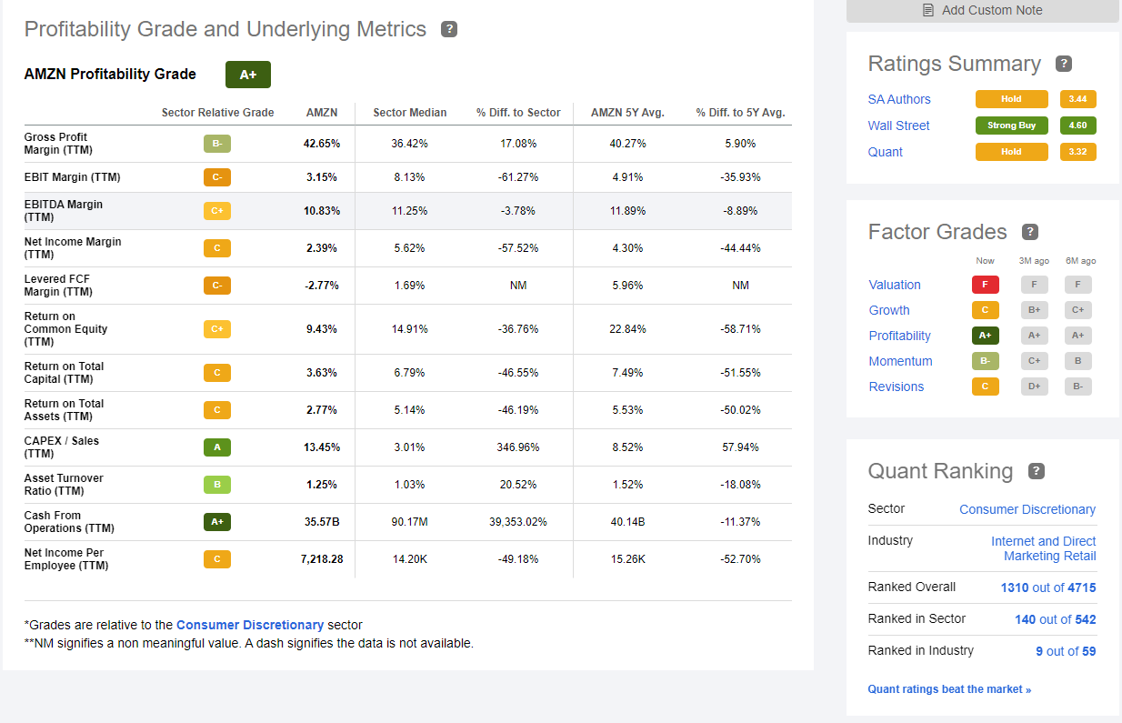Open help icon next to Ratings Summary
Viewport: 1122px width, 723px height.
click(1064, 64)
